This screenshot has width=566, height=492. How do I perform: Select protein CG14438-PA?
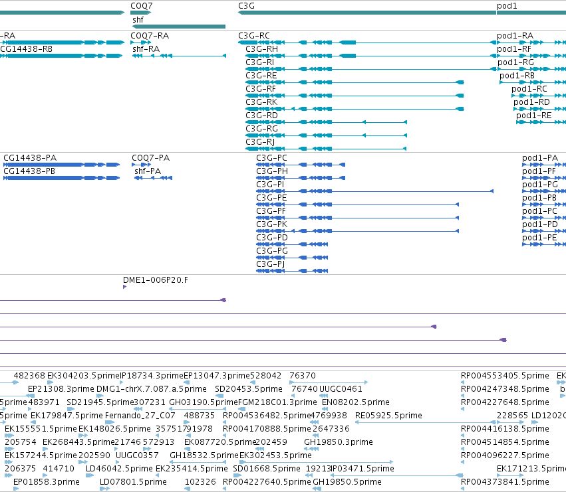(x=30, y=158)
